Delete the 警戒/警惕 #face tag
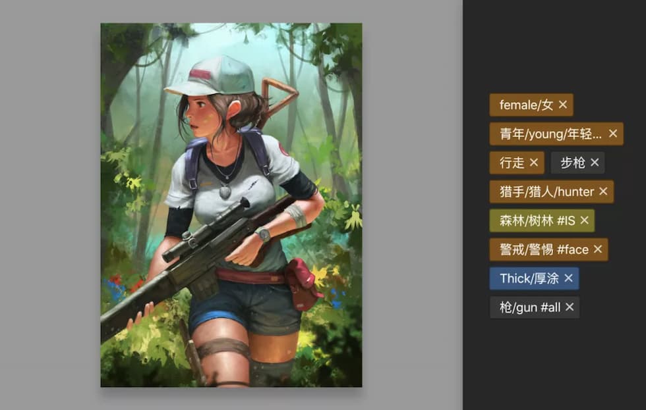This screenshot has height=410, width=646. coord(598,249)
